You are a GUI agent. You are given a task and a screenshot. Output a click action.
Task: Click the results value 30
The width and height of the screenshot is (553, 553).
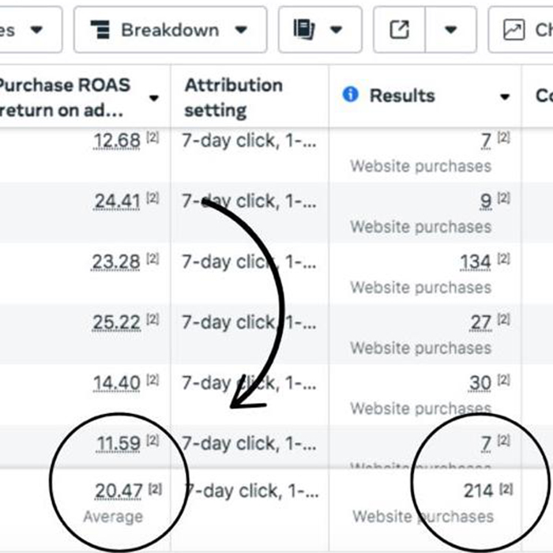point(480,383)
